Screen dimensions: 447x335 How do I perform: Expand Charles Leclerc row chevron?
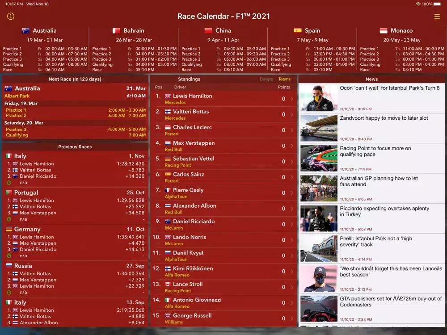292,130
